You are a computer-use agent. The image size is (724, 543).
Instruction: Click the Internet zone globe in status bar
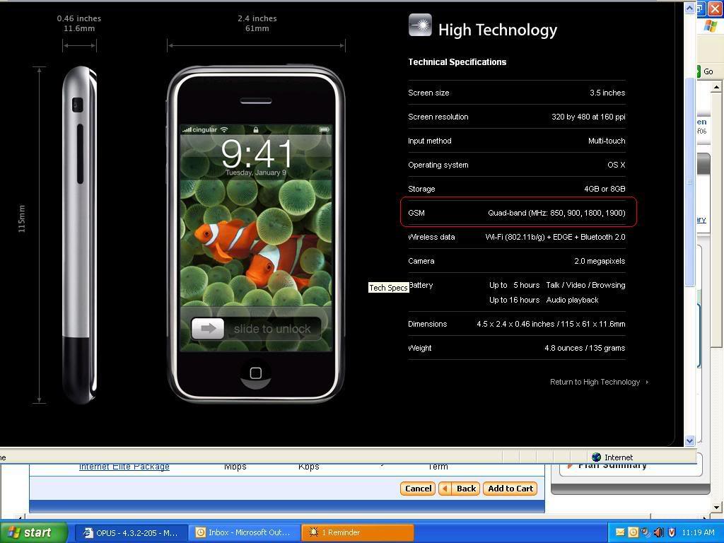pyautogui.click(x=596, y=457)
